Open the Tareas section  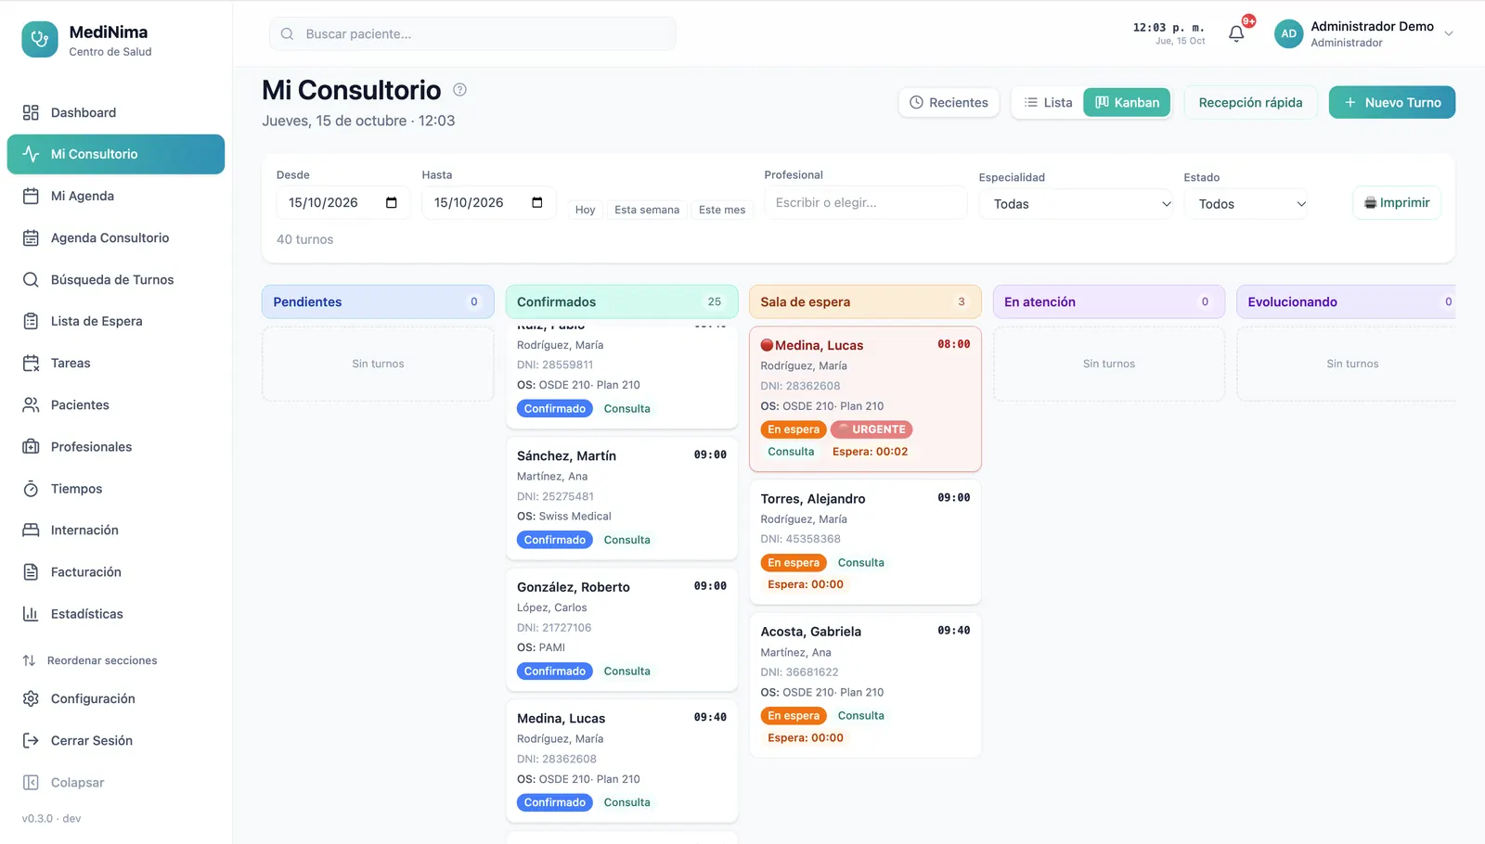pos(116,363)
